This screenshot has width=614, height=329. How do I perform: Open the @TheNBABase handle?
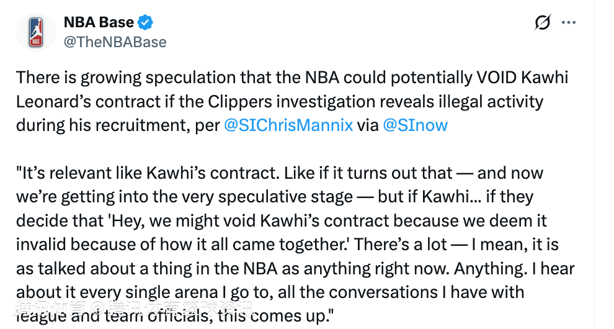click(x=115, y=42)
